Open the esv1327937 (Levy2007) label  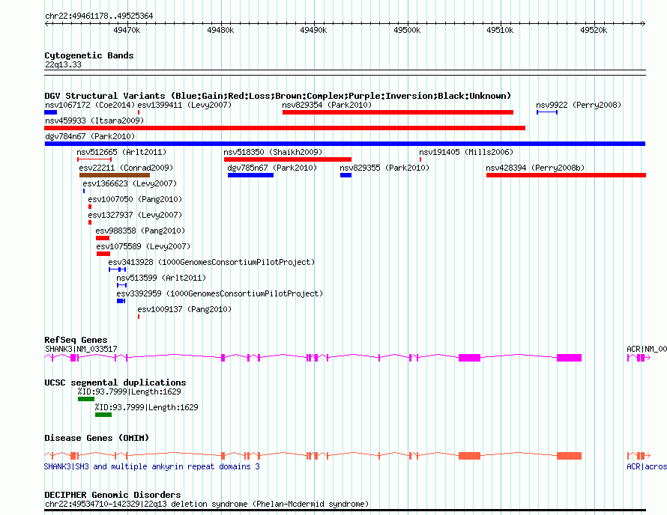tap(135, 215)
